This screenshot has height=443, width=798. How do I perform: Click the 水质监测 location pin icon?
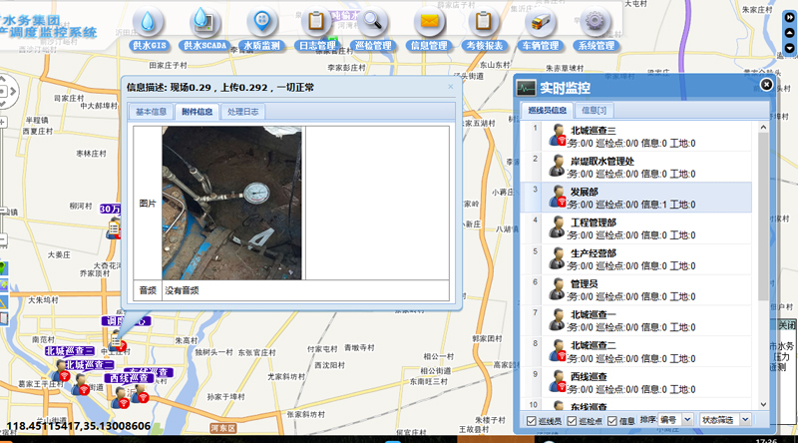tap(263, 22)
